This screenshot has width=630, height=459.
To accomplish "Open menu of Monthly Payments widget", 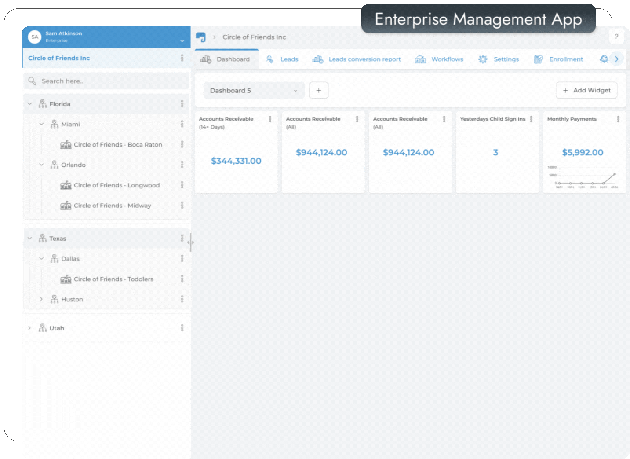I will point(618,119).
